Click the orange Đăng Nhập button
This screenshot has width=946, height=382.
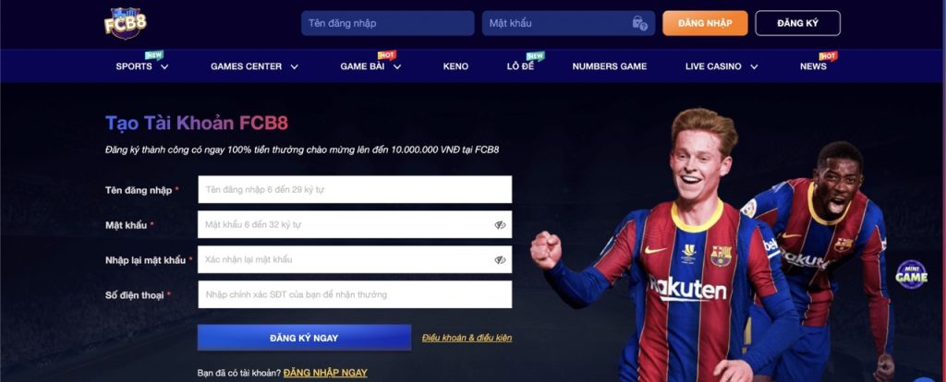(x=705, y=23)
